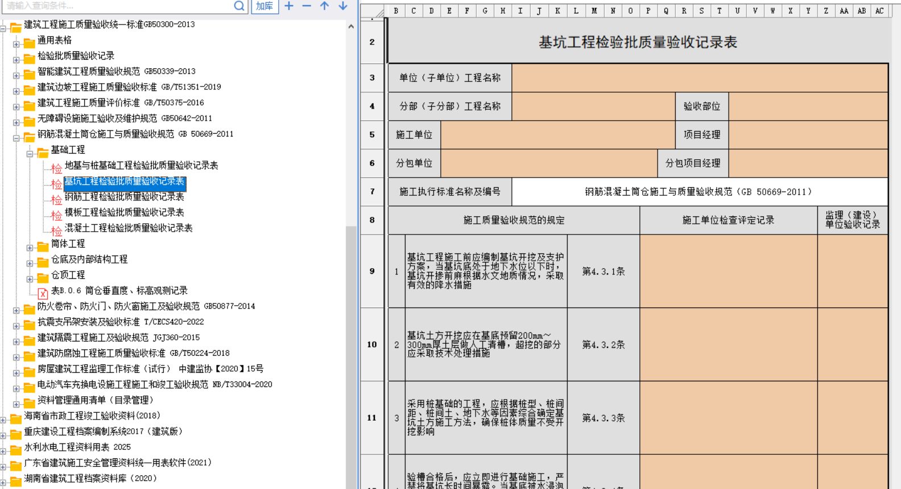Click the plus icon in the toolbar
901x489 pixels.
click(289, 6)
